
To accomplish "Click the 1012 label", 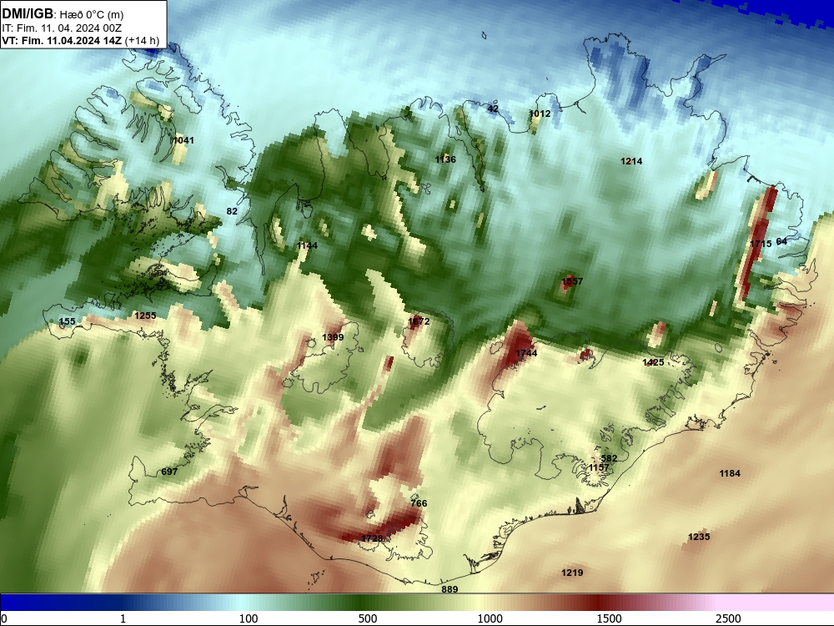I will pyautogui.click(x=540, y=114).
